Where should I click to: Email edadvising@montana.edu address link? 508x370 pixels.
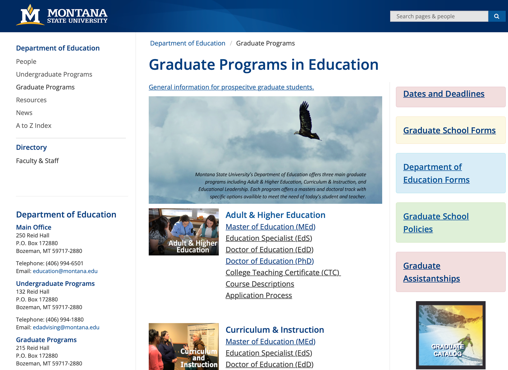[x=66, y=327]
